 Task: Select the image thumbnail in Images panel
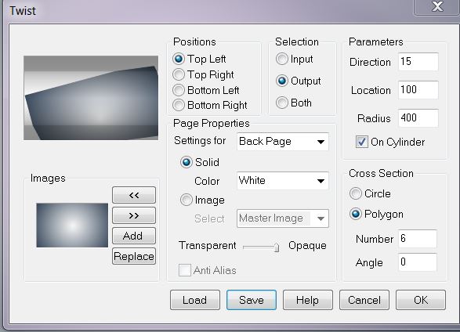(72, 225)
